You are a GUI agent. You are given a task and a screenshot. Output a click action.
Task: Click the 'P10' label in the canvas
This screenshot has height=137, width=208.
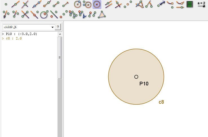pos(144,84)
